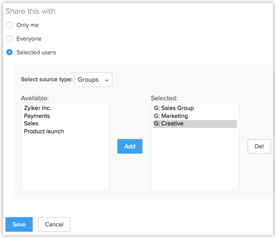276x238 pixels.
Task: Select "Zylker Inc." in the Available list
Action: tap(38, 108)
